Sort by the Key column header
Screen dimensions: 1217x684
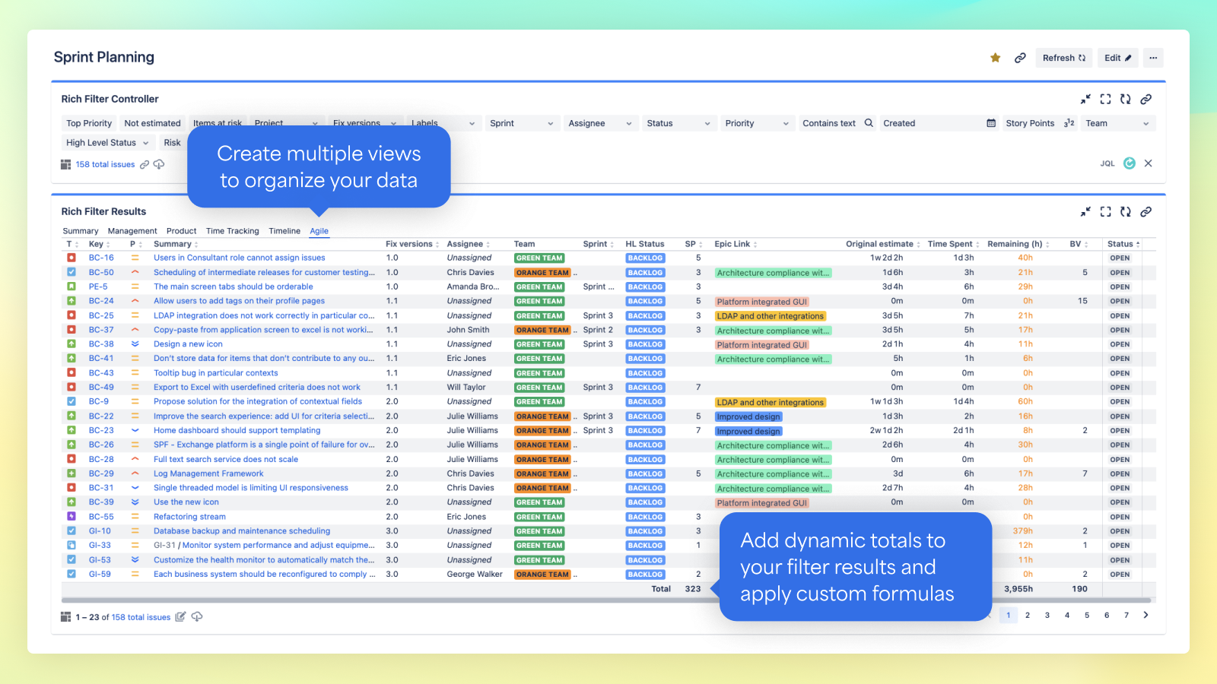coord(96,244)
